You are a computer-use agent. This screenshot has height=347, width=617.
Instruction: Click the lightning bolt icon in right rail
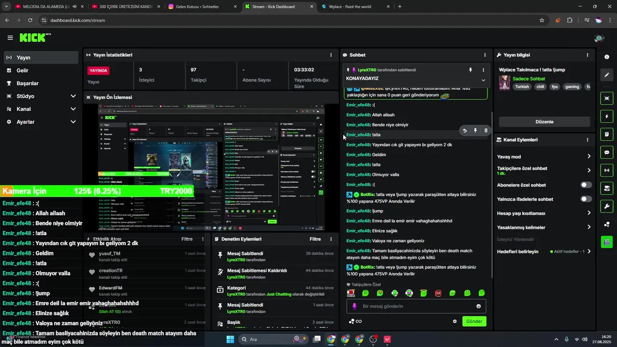pyautogui.click(x=606, y=117)
